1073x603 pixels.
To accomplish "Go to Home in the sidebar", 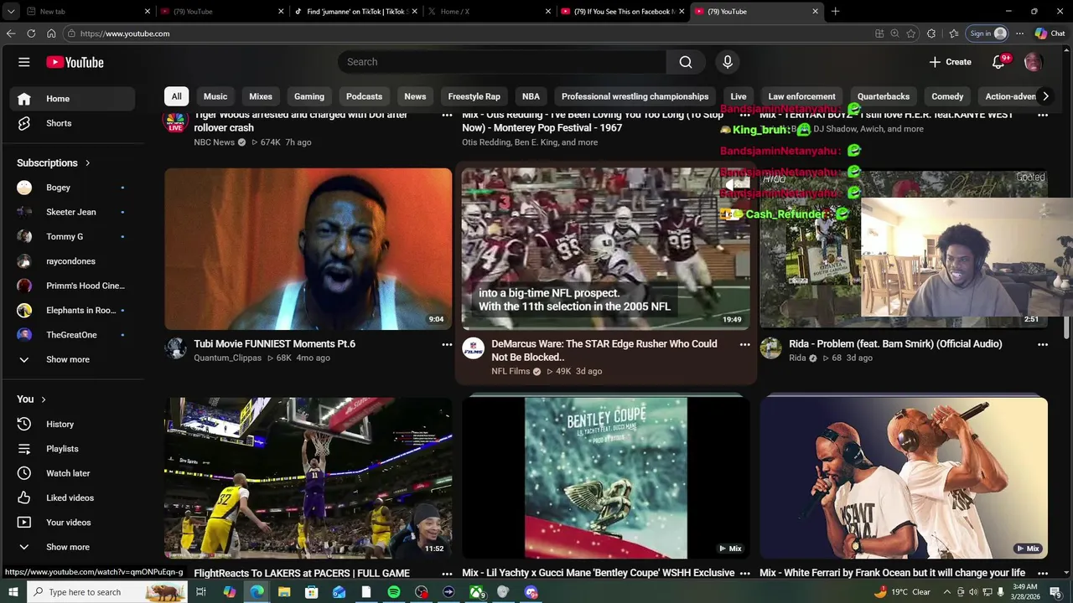I will (72, 99).
